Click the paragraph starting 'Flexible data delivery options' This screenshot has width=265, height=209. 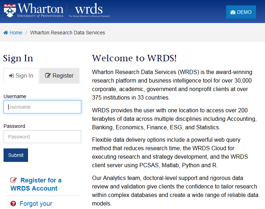tap(170, 152)
